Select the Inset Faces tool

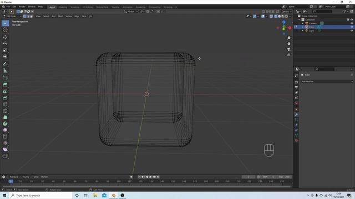point(5,91)
